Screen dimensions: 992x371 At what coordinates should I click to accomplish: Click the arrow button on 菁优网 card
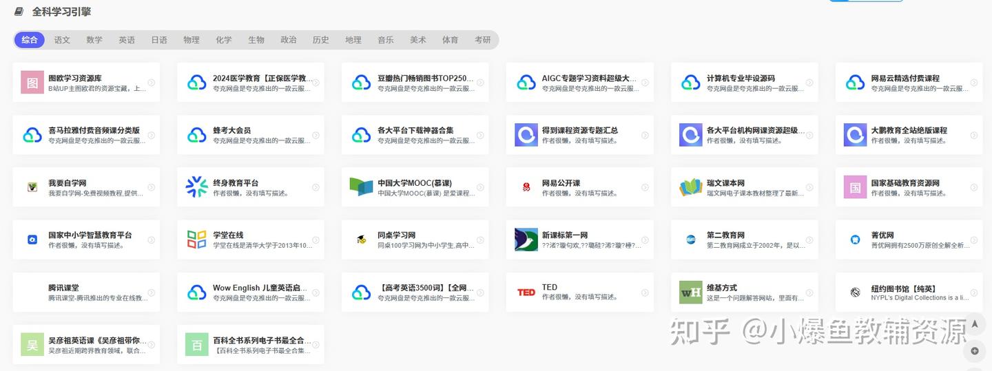click(974, 240)
